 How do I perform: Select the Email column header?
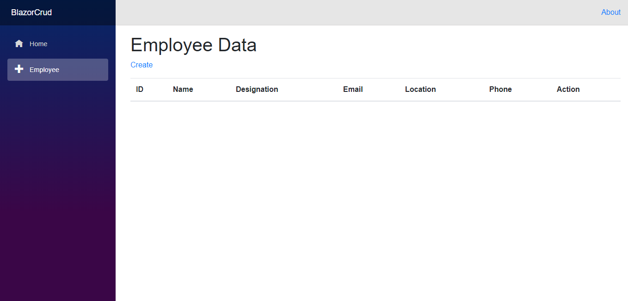point(353,90)
